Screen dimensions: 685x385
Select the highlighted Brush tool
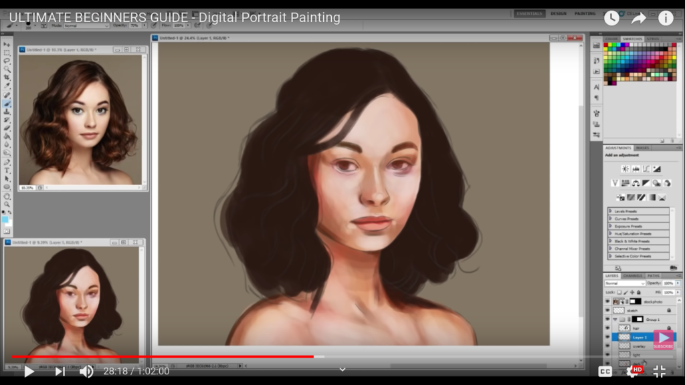pos(7,104)
